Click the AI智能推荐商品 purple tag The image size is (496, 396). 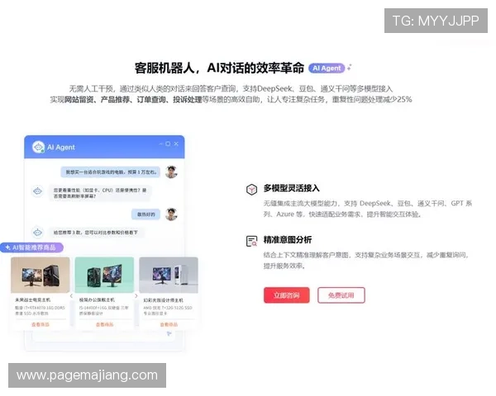tap(31, 247)
